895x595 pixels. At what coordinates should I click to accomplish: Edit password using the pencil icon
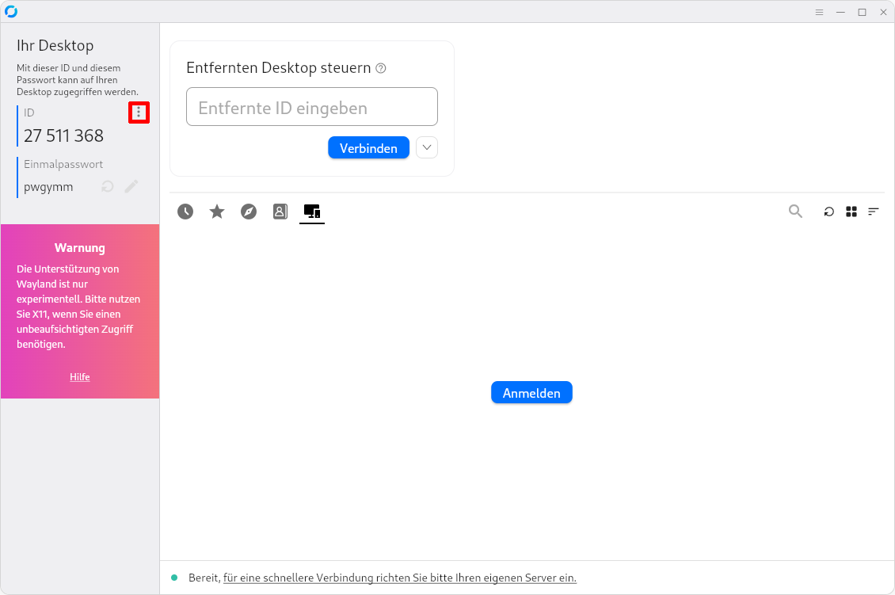coord(131,186)
